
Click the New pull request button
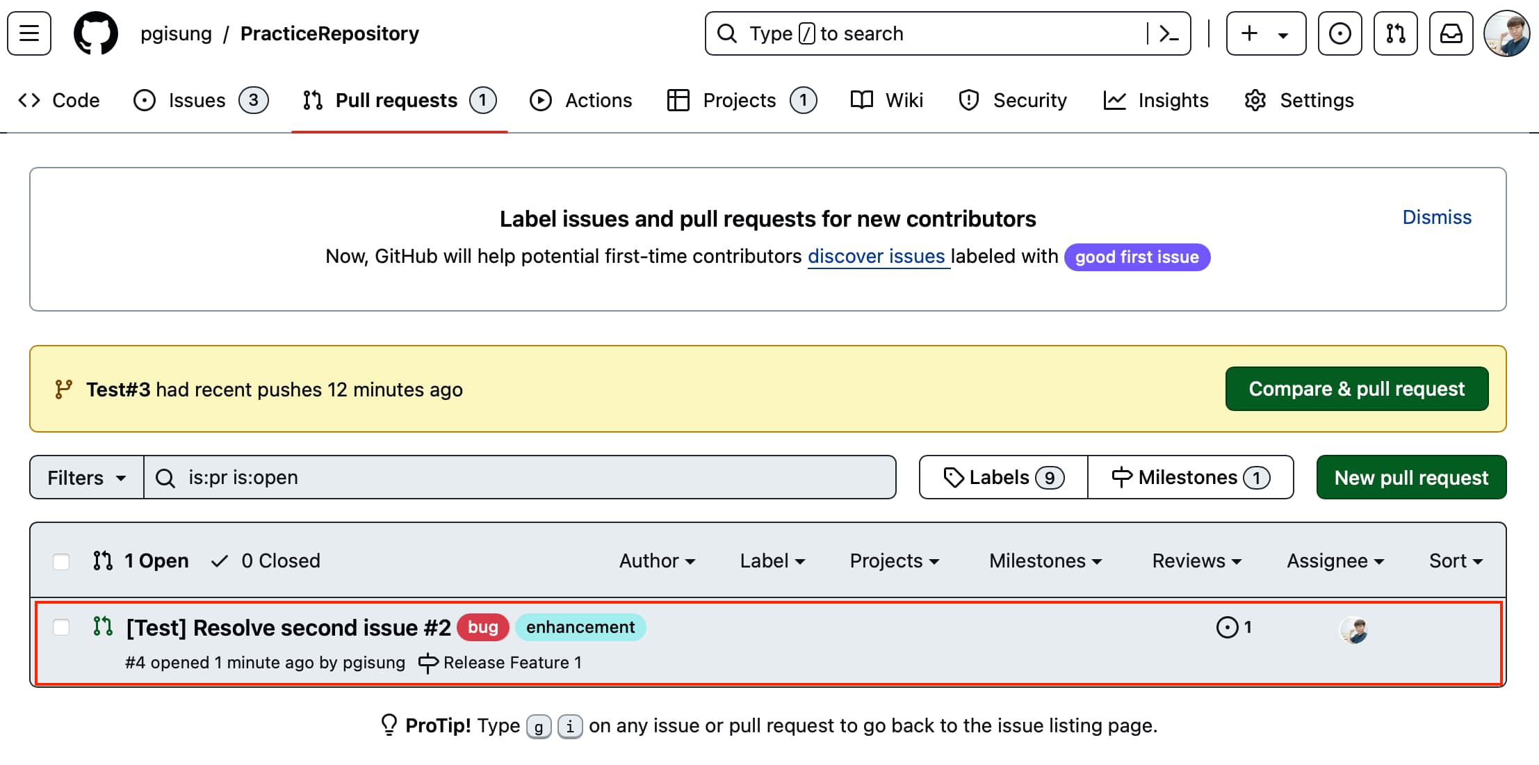[1411, 478]
